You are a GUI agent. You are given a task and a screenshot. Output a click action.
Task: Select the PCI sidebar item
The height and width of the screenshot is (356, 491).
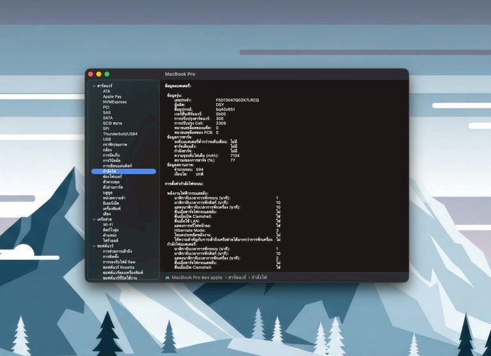pos(106,107)
